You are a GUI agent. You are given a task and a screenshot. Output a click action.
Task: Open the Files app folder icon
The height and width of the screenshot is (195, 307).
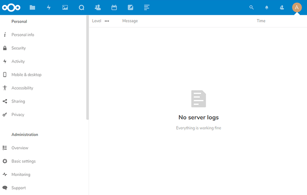pyautogui.click(x=32, y=8)
